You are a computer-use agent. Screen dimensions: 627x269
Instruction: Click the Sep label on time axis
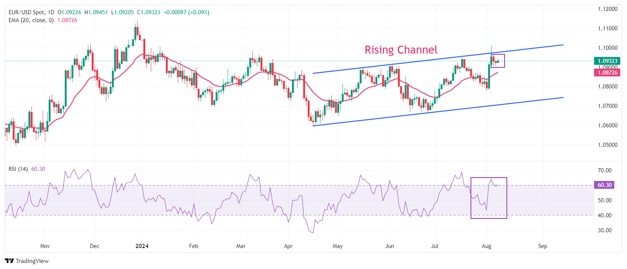[542, 246]
